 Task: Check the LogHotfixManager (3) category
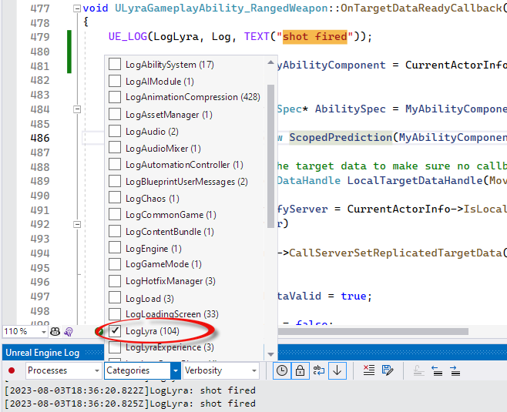115,281
